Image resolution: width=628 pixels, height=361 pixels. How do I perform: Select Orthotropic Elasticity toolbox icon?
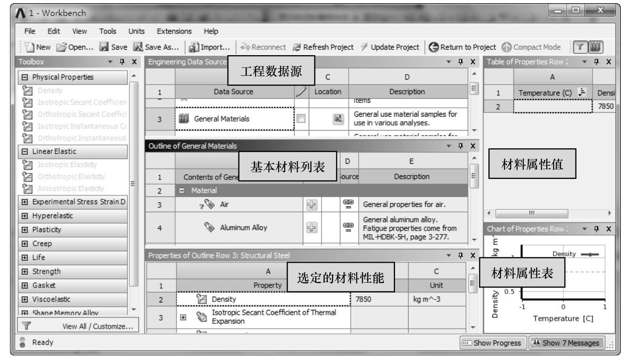pyautogui.click(x=27, y=177)
